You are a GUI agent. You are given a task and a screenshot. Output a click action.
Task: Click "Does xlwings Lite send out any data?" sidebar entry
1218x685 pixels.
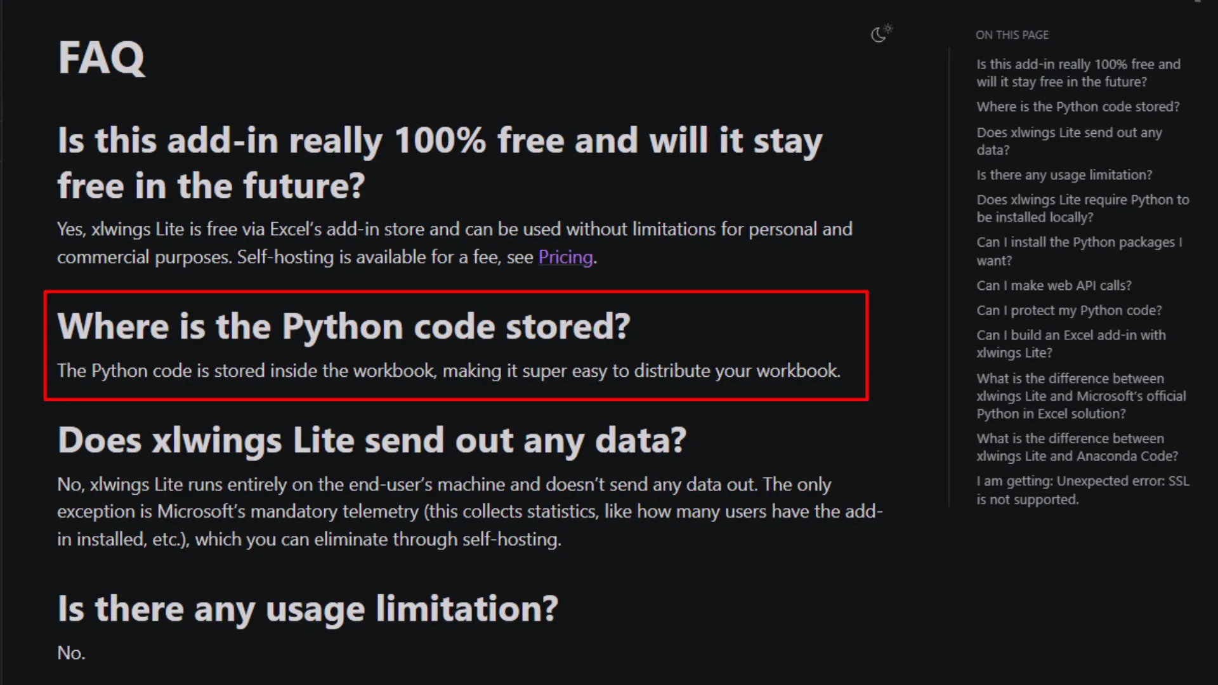(1070, 141)
